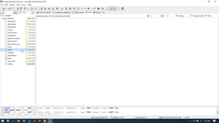
Task: Open the Help menu
Action: [x=29, y=5]
